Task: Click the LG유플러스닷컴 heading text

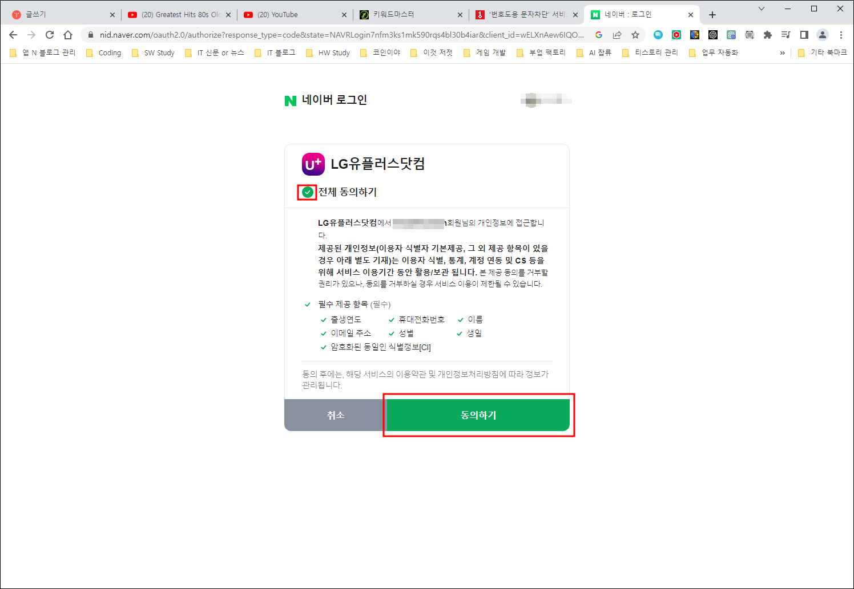Action: point(378,164)
